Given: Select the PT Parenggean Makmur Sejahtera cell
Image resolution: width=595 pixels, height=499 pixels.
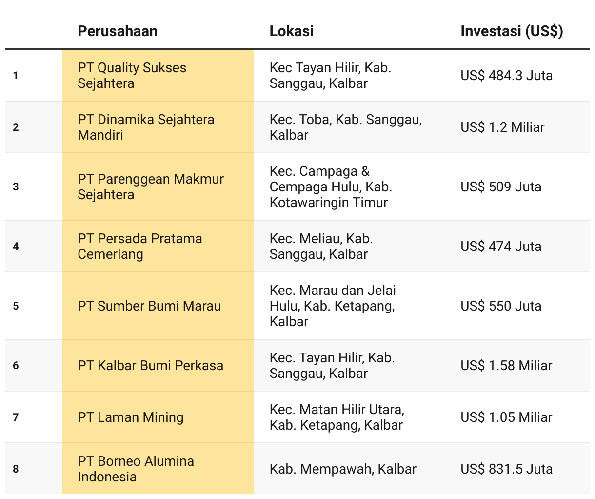Looking at the screenshot, I should coord(158,187).
